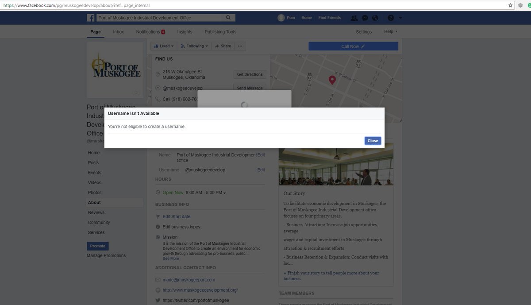Viewport: 531px width, 305px height.
Task: Open the Help dropdown menu
Action: (391, 32)
